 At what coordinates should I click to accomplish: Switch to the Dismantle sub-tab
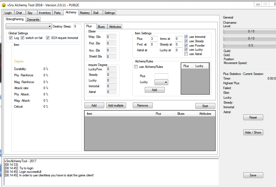[x=33, y=20]
